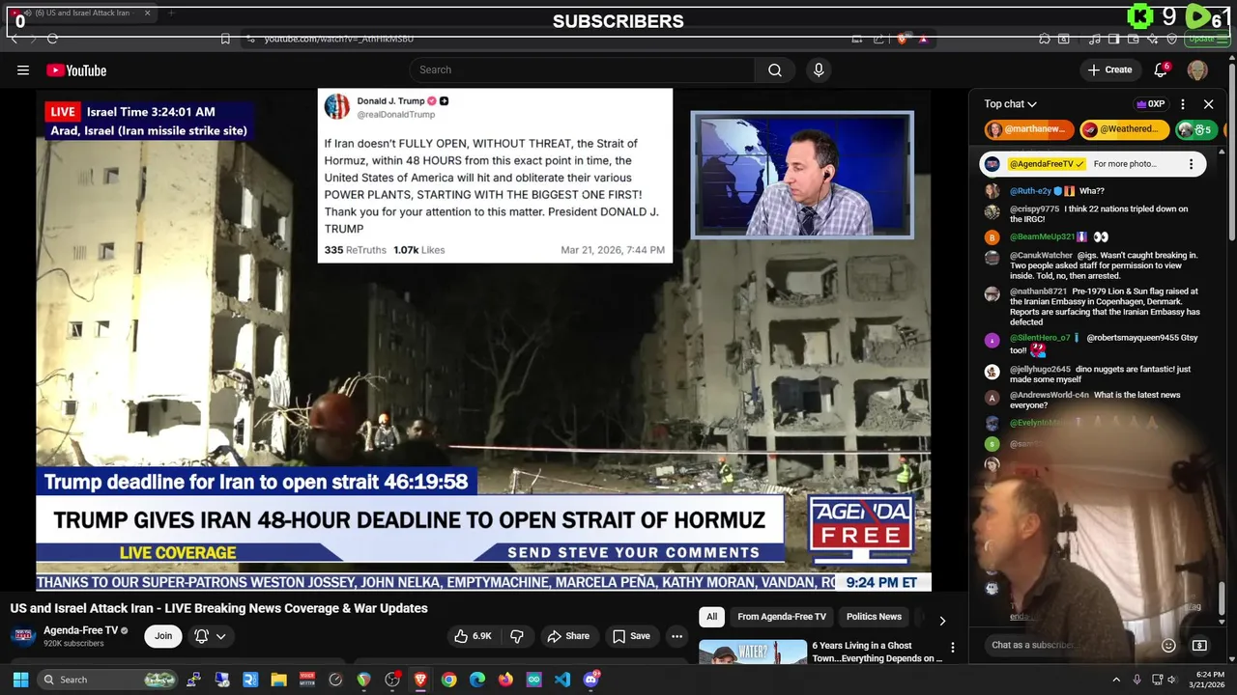Screen dimensions: 1237x695
Task: Share this live video
Action: [x=568, y=636]
